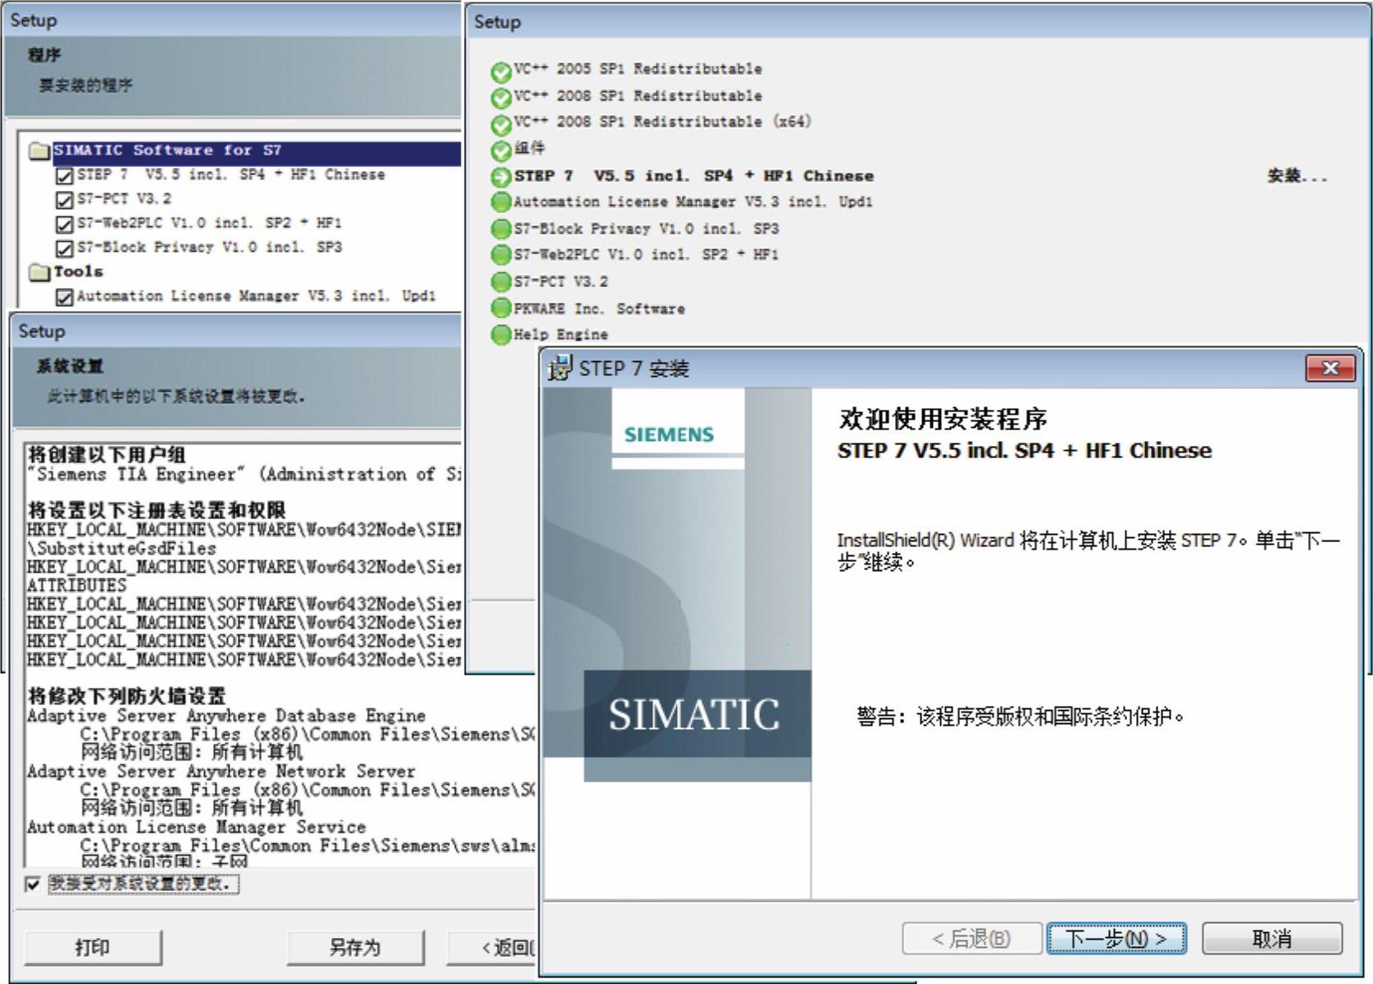Click the 此计算机中的以下系统设置将被更改 subtitle
1373x984 pixels.
click(176, 397)
